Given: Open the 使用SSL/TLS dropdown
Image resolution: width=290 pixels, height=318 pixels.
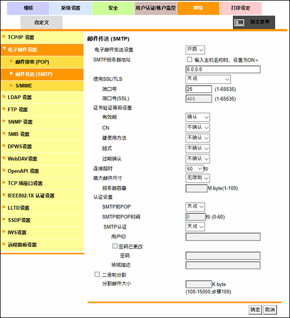Looking at the screenshot, I should click(208, 79).
